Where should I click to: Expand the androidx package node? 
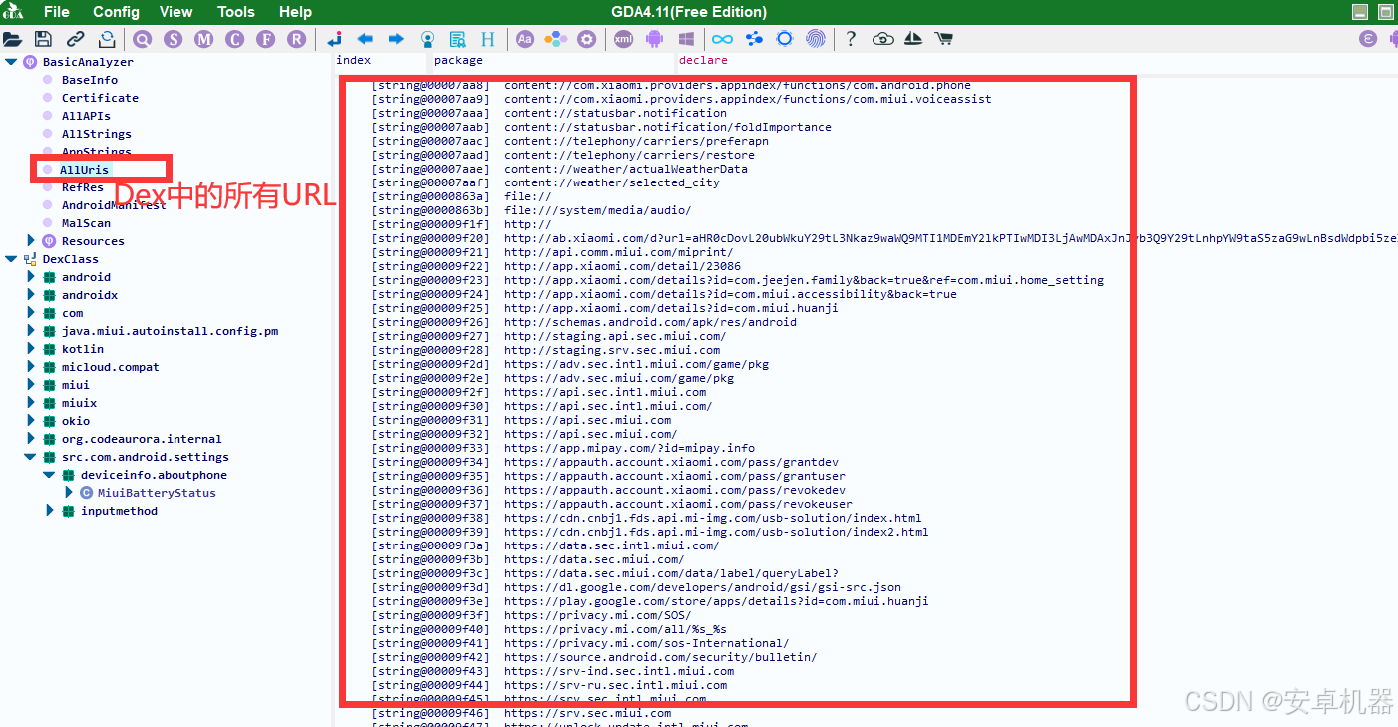[31, 295]
